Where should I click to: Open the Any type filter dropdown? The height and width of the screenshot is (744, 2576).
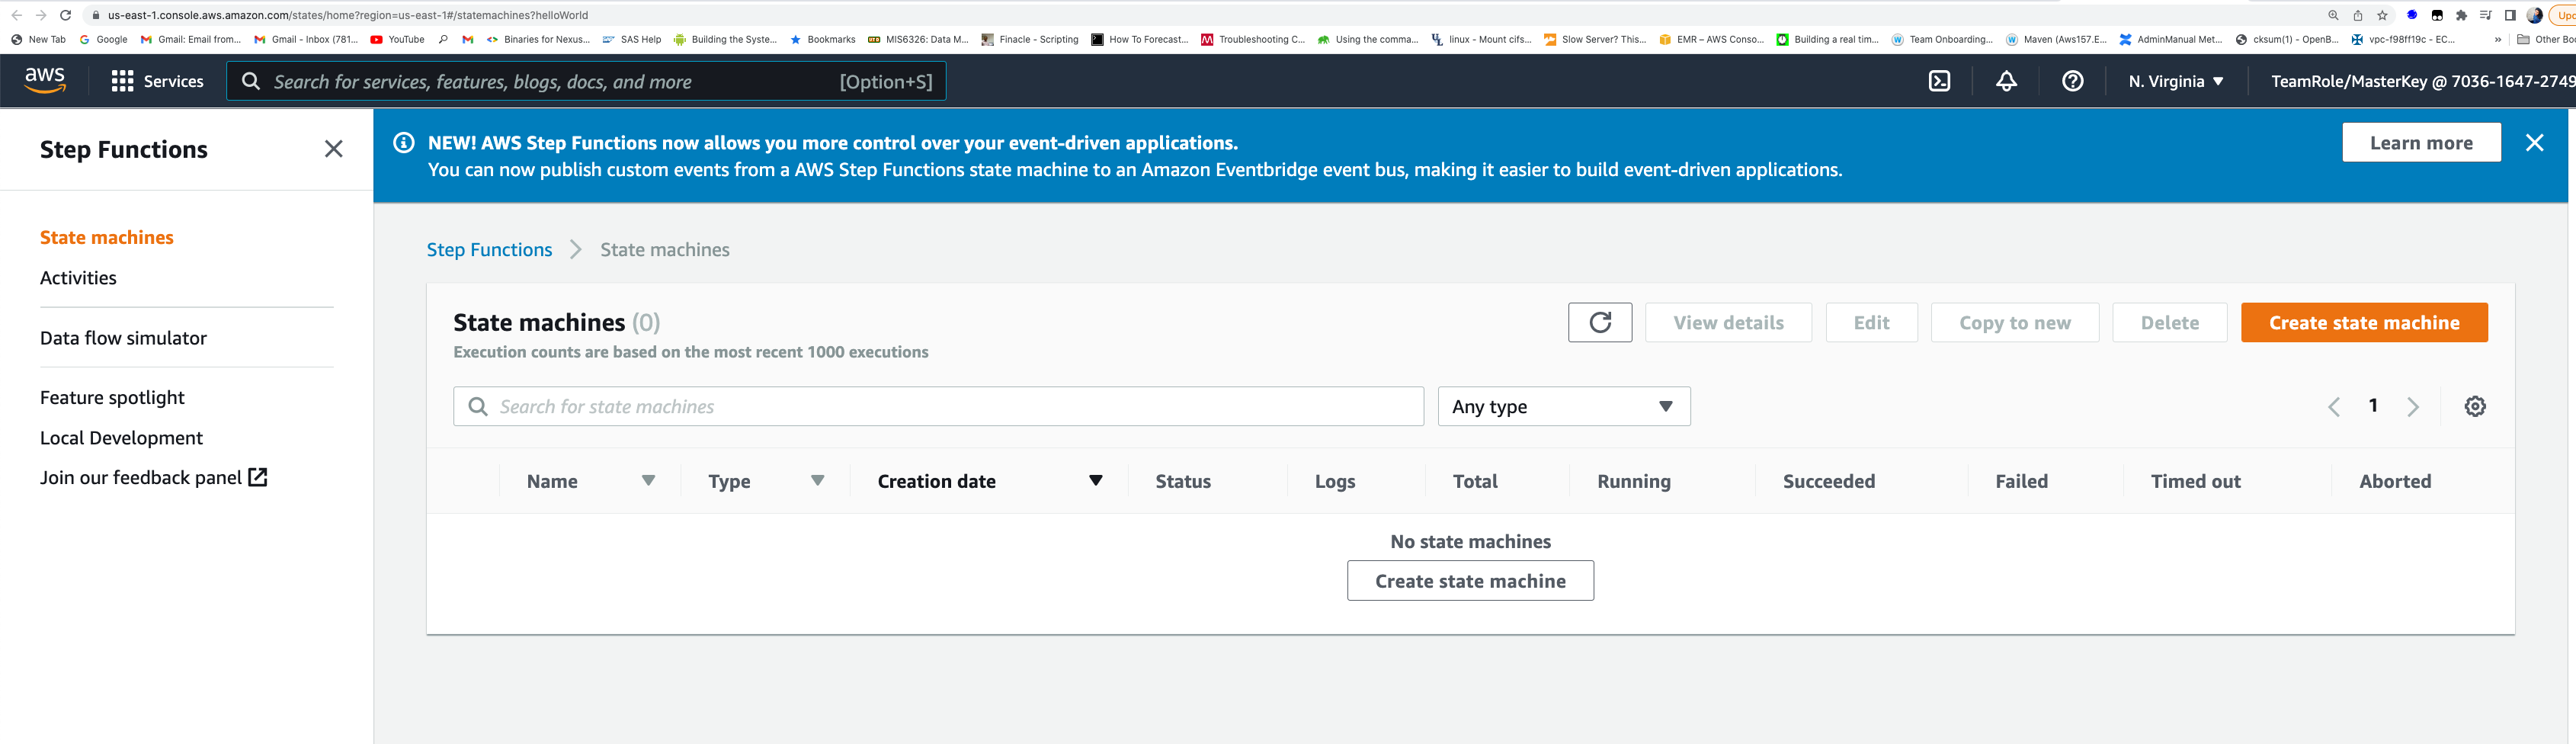1564,406
